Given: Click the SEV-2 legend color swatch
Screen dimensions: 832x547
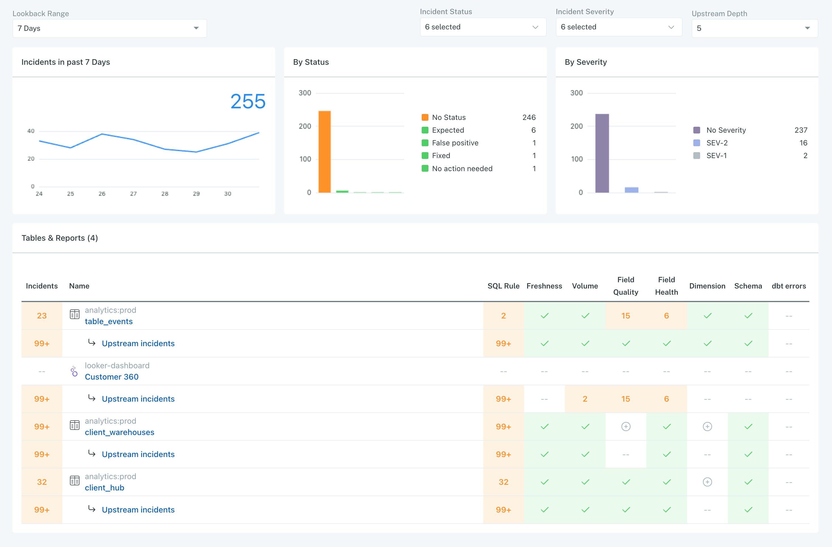Looking at the screenshot, I should pos(696,143).
